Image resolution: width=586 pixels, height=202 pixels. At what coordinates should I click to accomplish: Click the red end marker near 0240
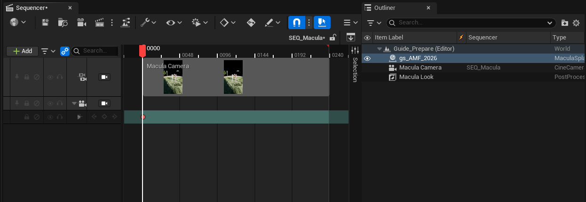[x=328, y=46]
